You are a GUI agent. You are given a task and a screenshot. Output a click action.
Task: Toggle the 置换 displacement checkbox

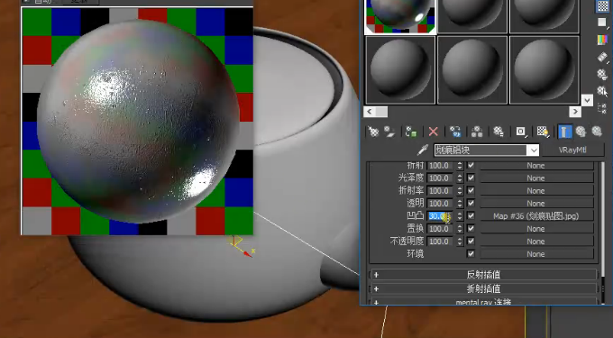coord(471,229)
